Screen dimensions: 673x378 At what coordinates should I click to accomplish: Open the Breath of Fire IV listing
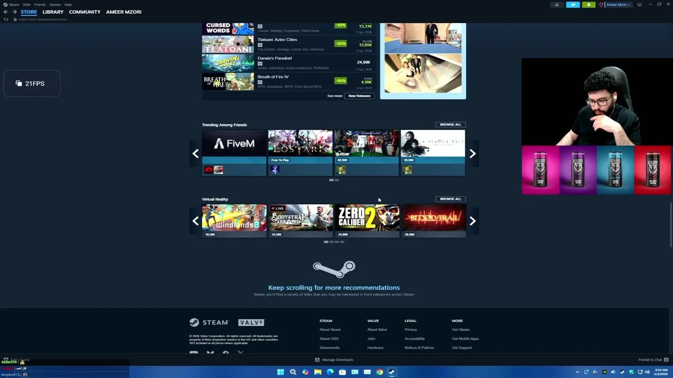click(x=288, y=81)
